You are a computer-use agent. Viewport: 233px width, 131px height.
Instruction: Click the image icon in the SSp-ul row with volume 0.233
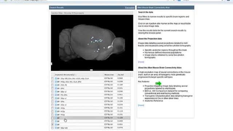(x=56, y=105)
